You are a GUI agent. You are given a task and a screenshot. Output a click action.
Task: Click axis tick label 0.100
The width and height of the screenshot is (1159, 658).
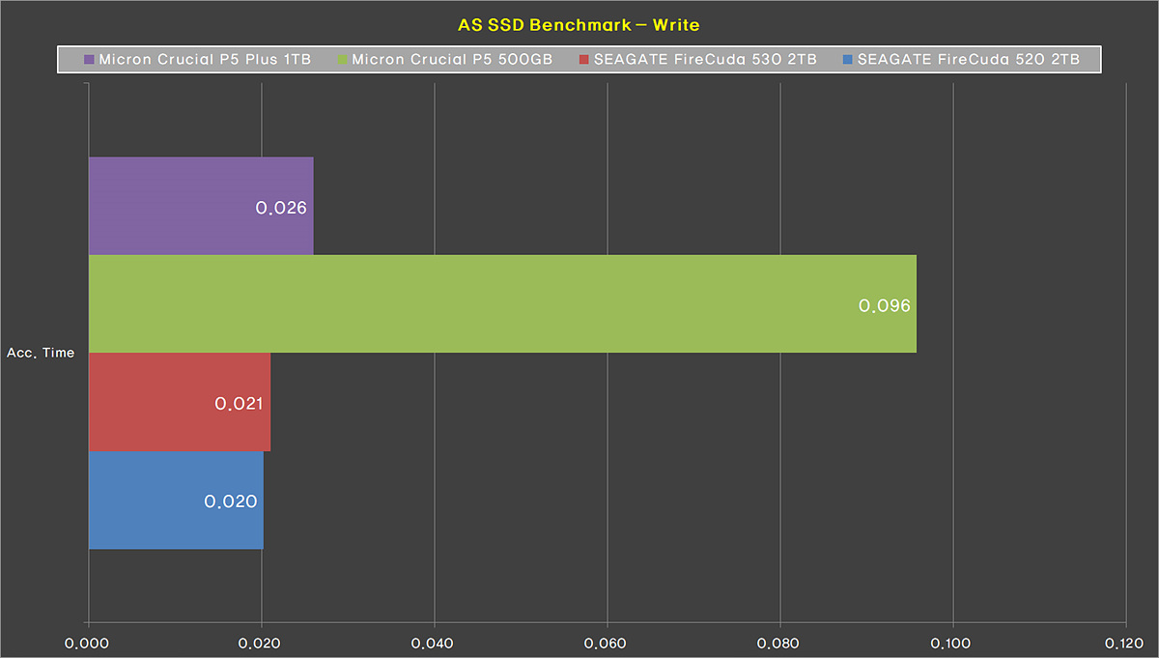(x=952, y=642)
